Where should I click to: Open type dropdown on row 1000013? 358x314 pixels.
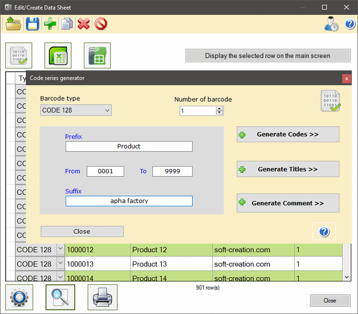(60, 263)
